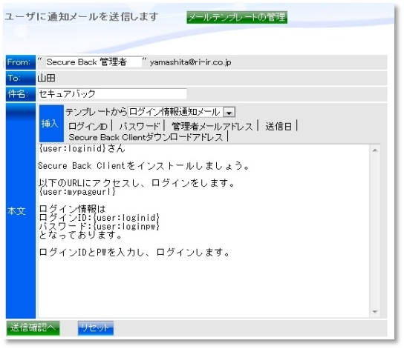Open メールテンプレートの管理 button
Screen dimensions: 404x349
(x=237, y=17)
